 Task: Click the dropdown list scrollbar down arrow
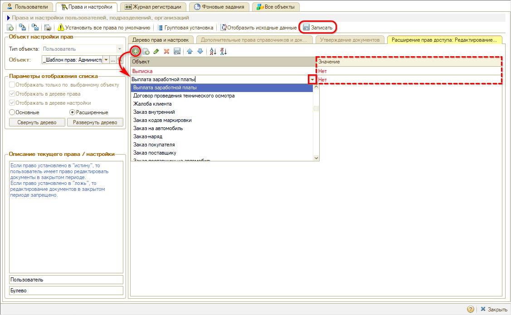point(316,158)
